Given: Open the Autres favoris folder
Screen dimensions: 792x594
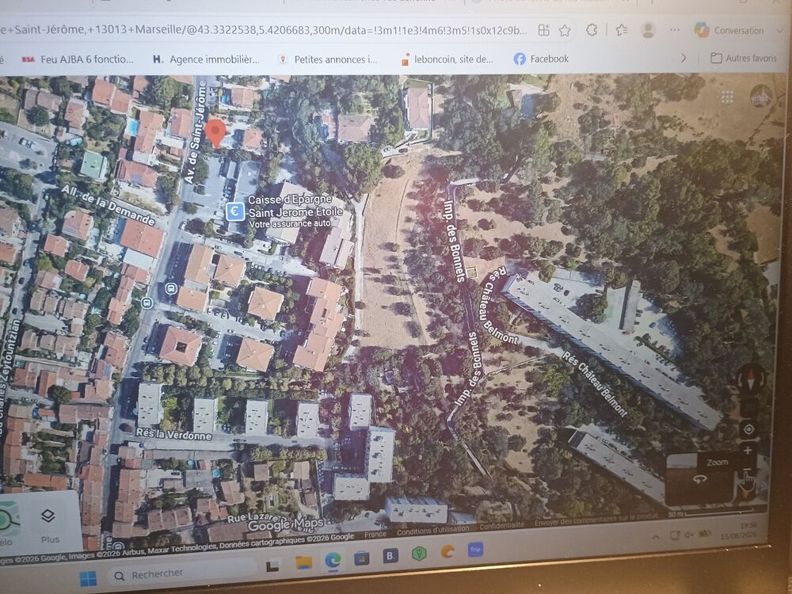Looking at the screenshot, I should coord(743,58).
